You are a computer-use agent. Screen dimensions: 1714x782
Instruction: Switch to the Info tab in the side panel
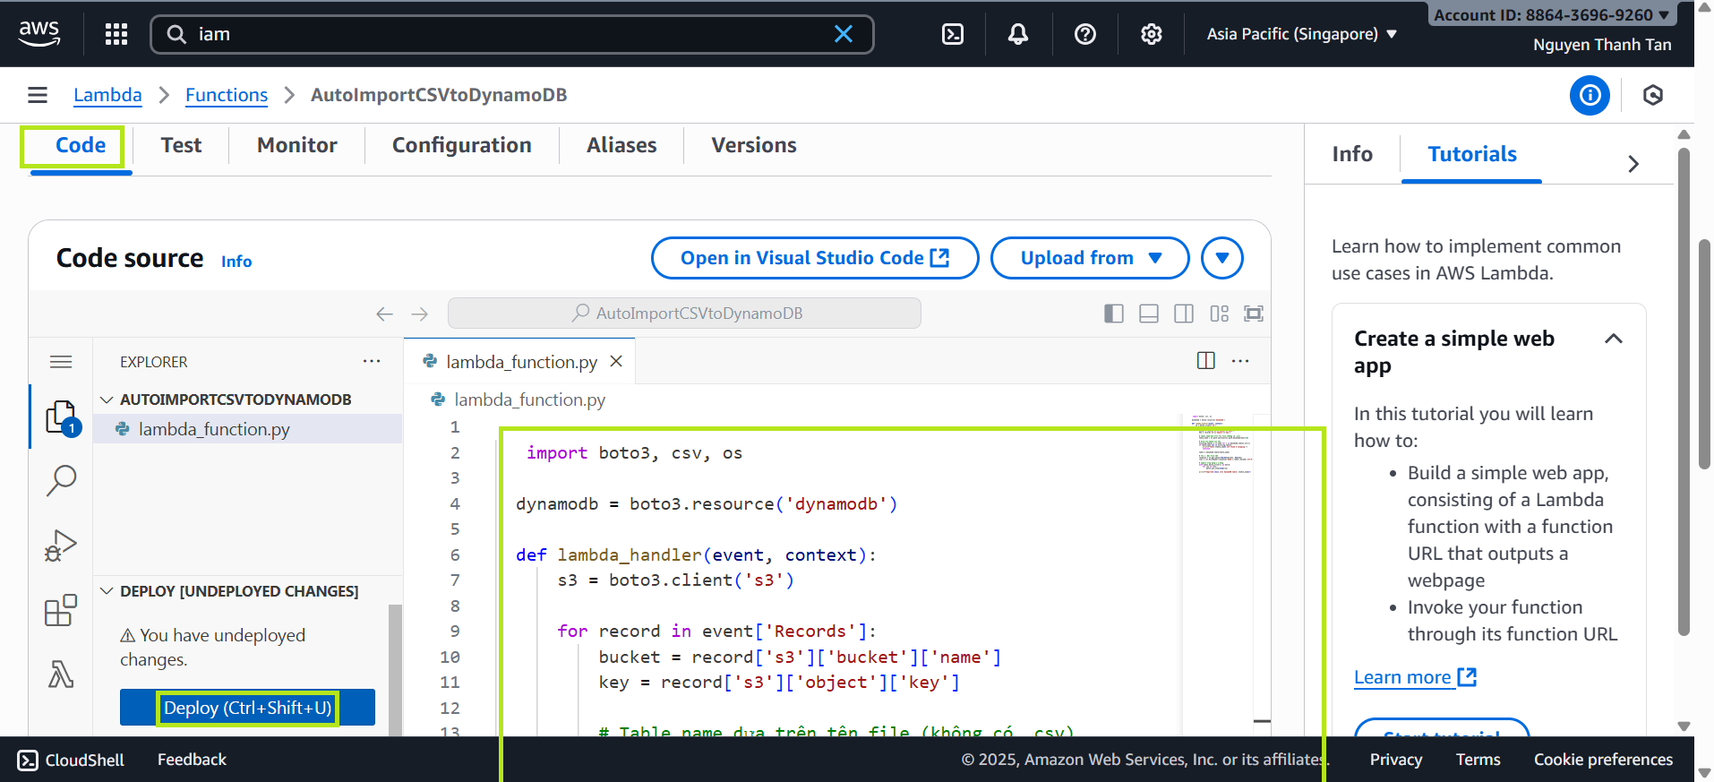click(x=1352, y=154)
